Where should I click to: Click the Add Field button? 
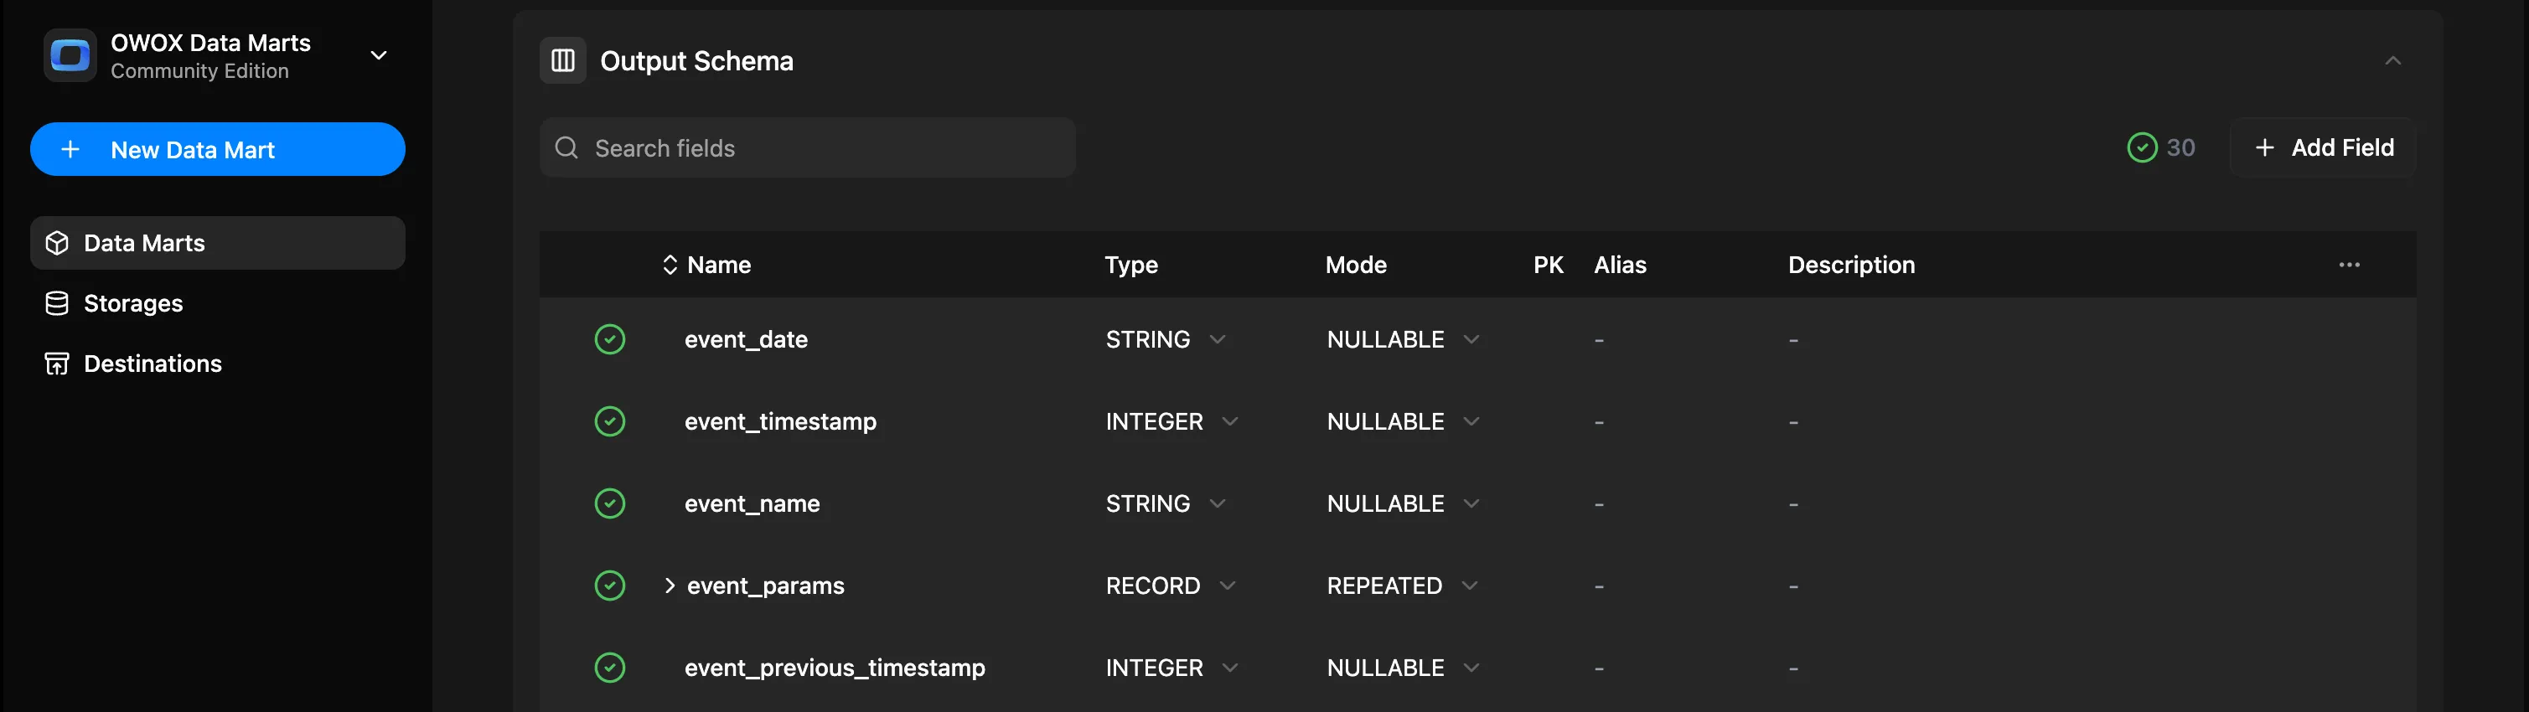2323,148
